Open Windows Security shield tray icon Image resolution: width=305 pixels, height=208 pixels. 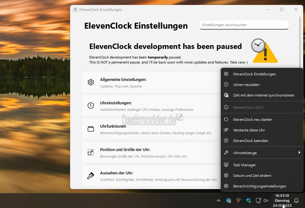(248, 201)
